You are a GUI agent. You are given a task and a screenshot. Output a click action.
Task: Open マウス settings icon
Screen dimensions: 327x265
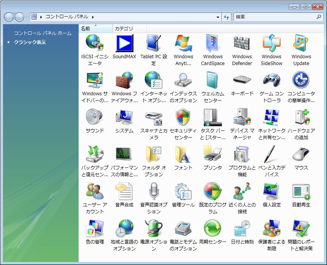[x=301, y=154]
